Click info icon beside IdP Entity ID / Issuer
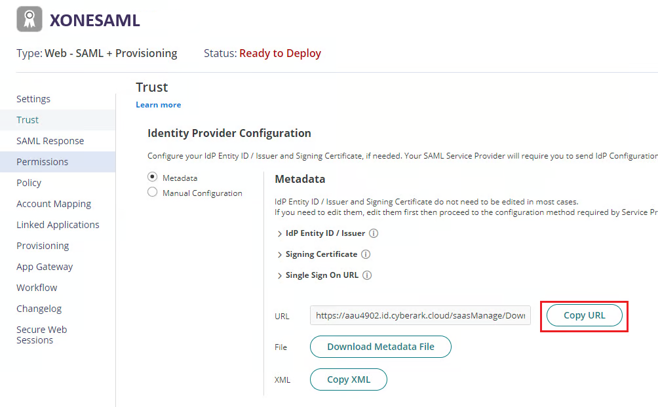The width and height of the screenshot is (658, 407). 374,233
